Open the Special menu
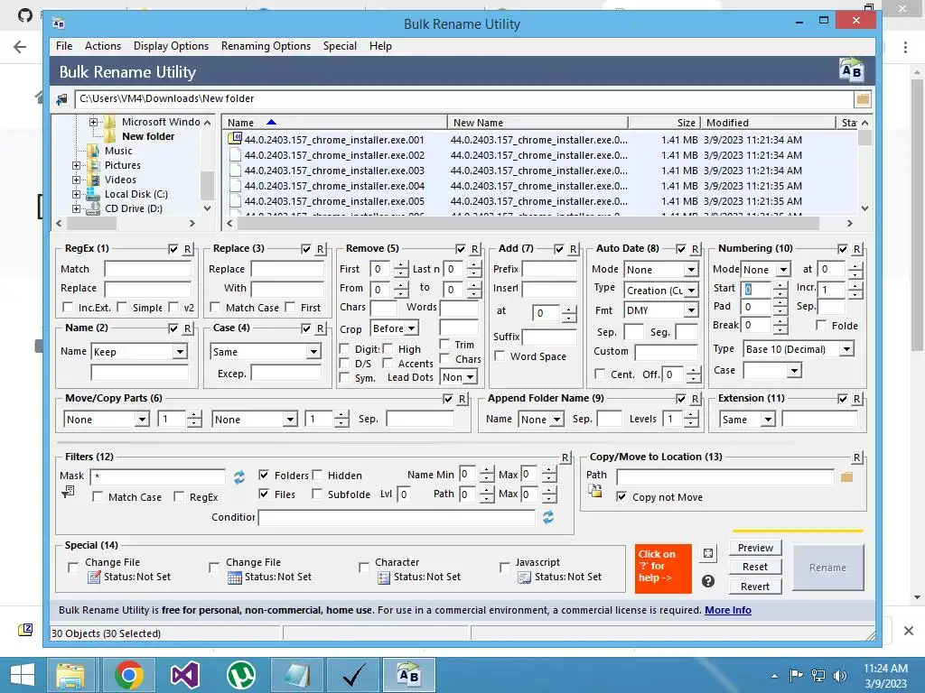 click(x=340, y=46)
